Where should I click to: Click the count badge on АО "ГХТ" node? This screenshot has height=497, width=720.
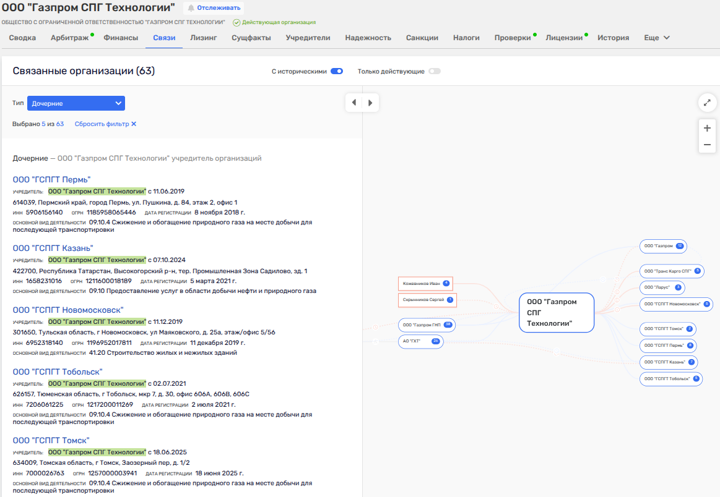point(436,341)
